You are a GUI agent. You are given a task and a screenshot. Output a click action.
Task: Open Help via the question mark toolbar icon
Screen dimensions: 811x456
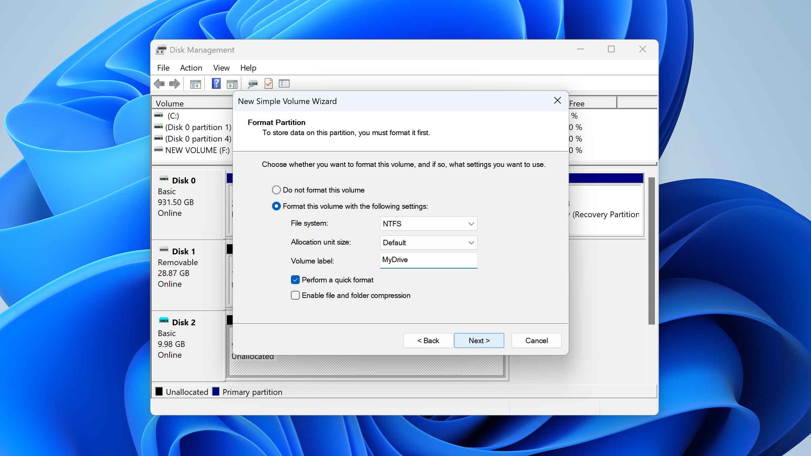pyautogui.click(x=216, y=83)
